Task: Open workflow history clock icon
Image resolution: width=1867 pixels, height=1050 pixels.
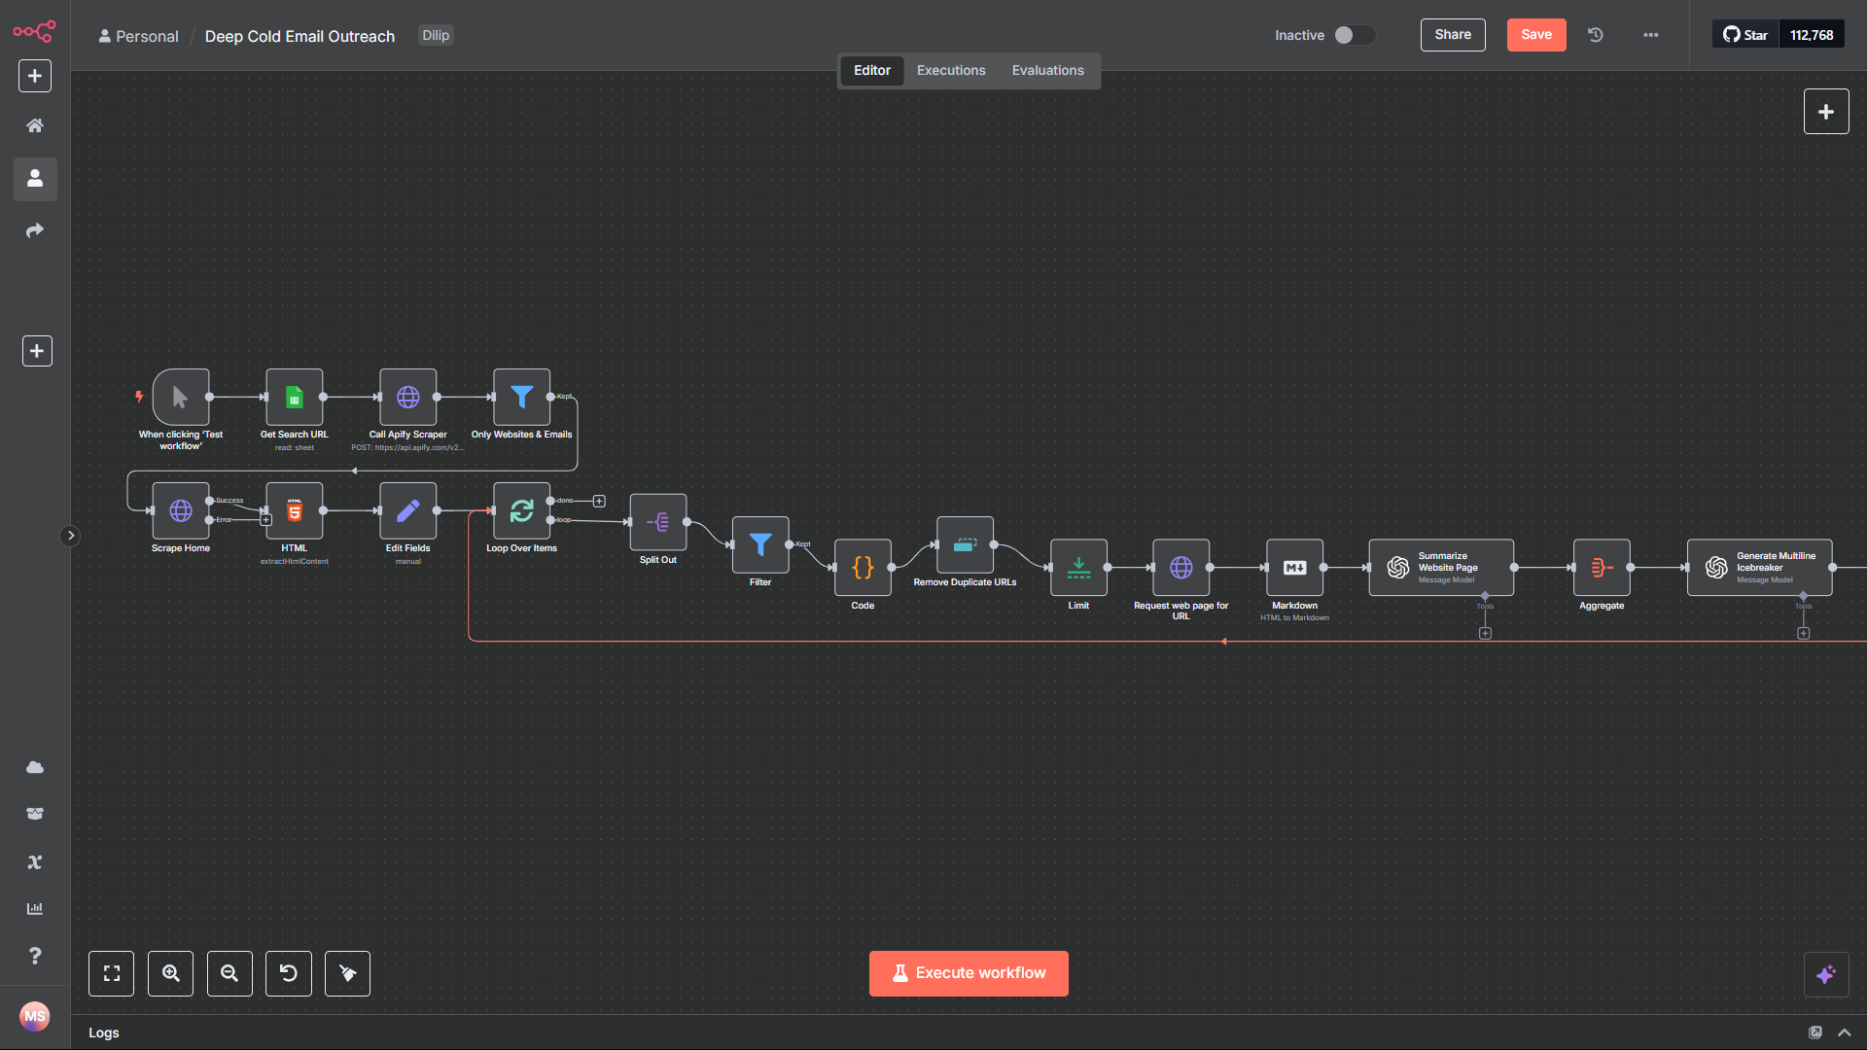Action: pos(1596,35)
